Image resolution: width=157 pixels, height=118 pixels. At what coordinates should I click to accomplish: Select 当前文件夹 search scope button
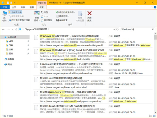pyautogui.click(x=15, y=12)
